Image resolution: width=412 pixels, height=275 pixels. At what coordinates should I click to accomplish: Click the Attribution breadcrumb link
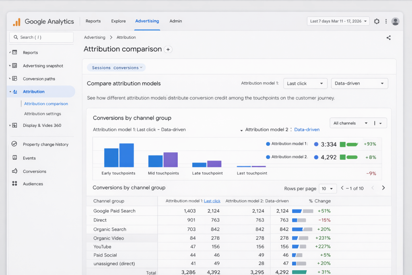pos(126,37)
